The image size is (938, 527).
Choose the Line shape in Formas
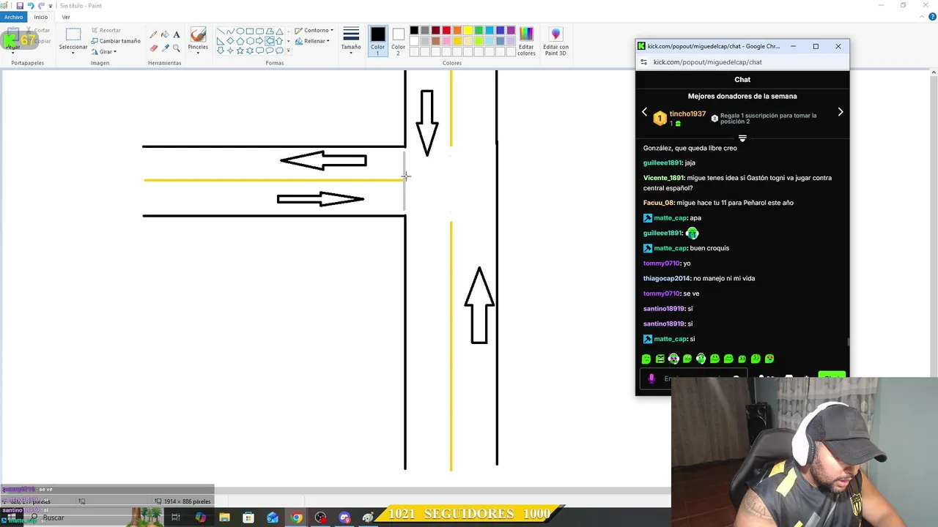(221, 31)
